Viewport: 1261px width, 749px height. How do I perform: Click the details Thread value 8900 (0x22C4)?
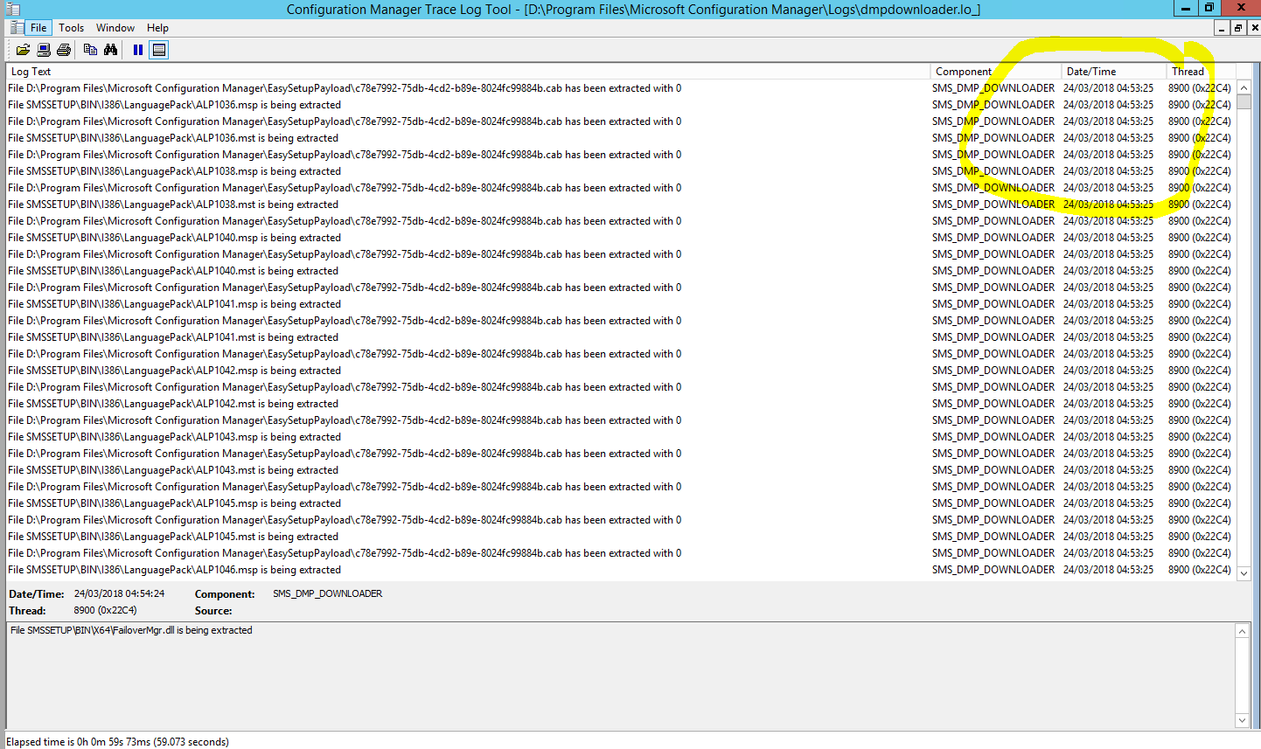coord(105,610)
